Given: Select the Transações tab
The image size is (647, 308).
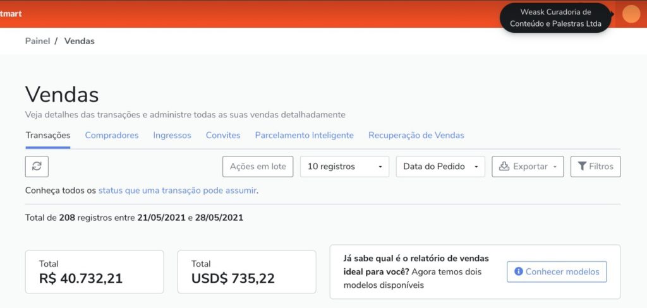Looking at the screenshot, I should coord(48,135).
